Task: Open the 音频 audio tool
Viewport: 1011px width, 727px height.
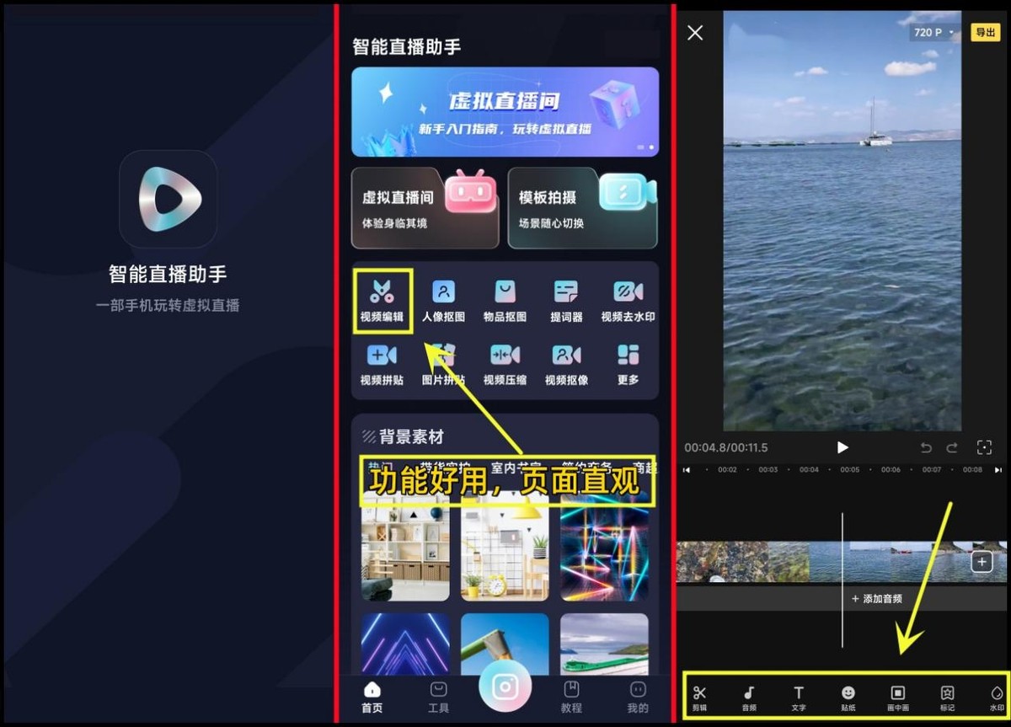Action: [x=750, y=698]
